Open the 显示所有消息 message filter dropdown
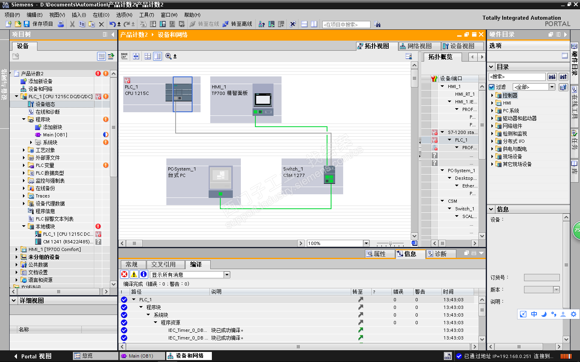Viewport: 580px width, 362px height. (x=227, y=275)
